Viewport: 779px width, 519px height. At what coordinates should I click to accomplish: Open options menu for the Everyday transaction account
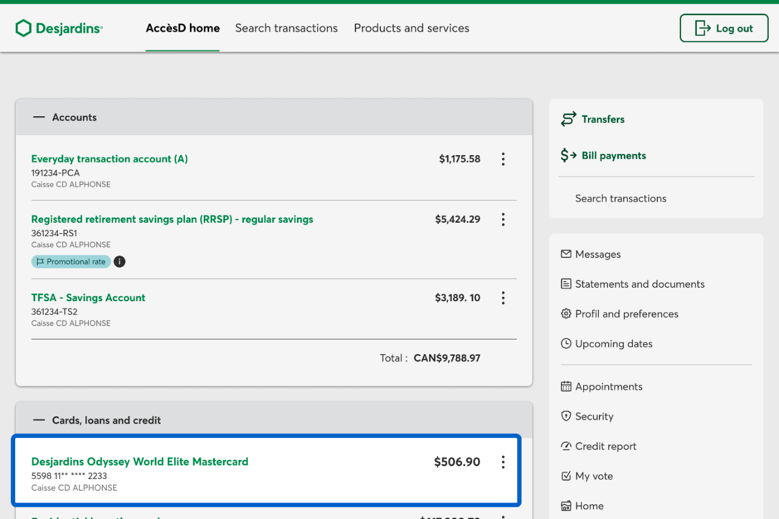click(503, 159)
